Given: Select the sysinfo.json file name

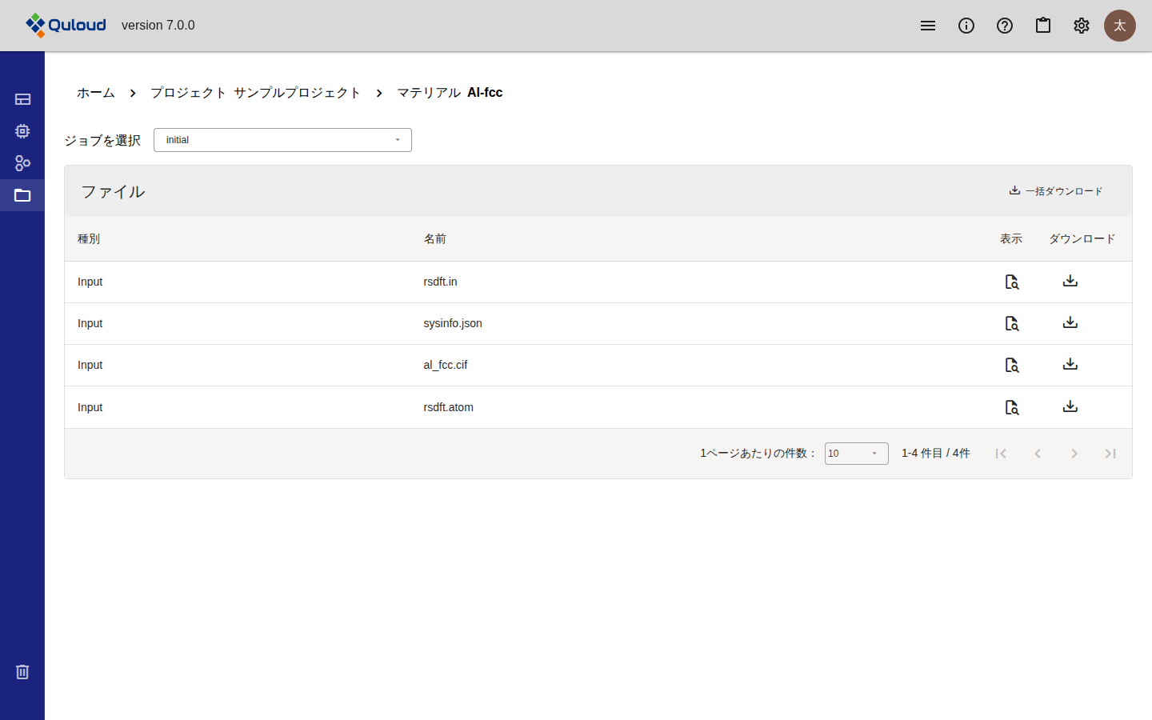Looking at the screenshot, I should point(453,323).
